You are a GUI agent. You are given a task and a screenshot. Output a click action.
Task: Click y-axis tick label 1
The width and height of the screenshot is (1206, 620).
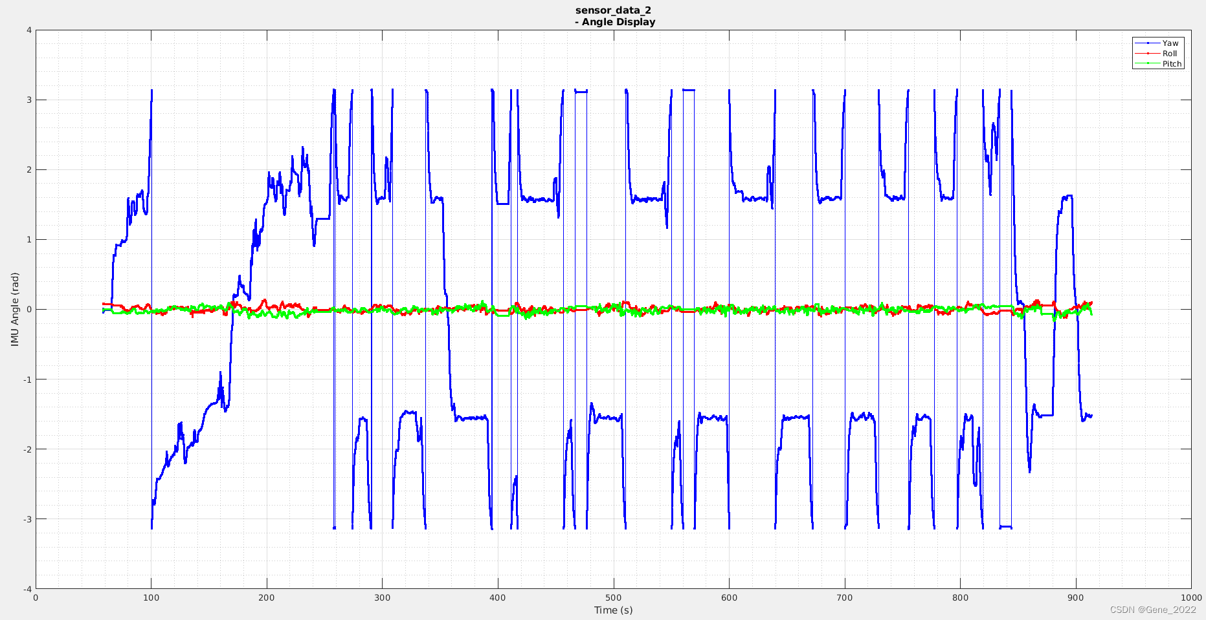(29, 240)
